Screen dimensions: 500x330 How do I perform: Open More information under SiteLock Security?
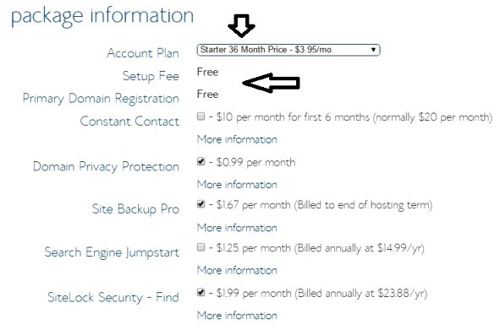pos(237,316)
